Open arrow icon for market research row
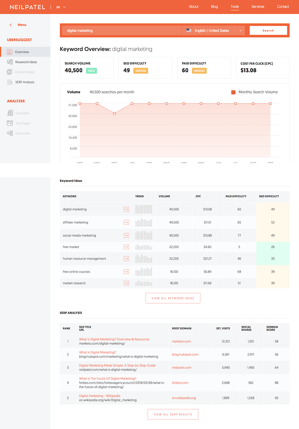The image size is (299, 429). click(x=126, y=283)
